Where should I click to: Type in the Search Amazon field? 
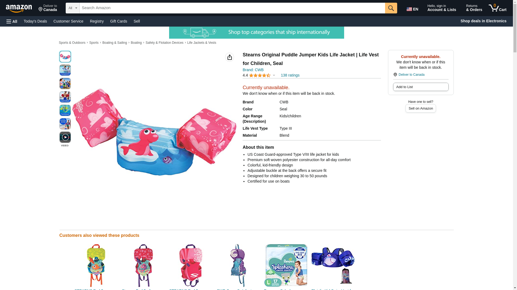[232, 8]
